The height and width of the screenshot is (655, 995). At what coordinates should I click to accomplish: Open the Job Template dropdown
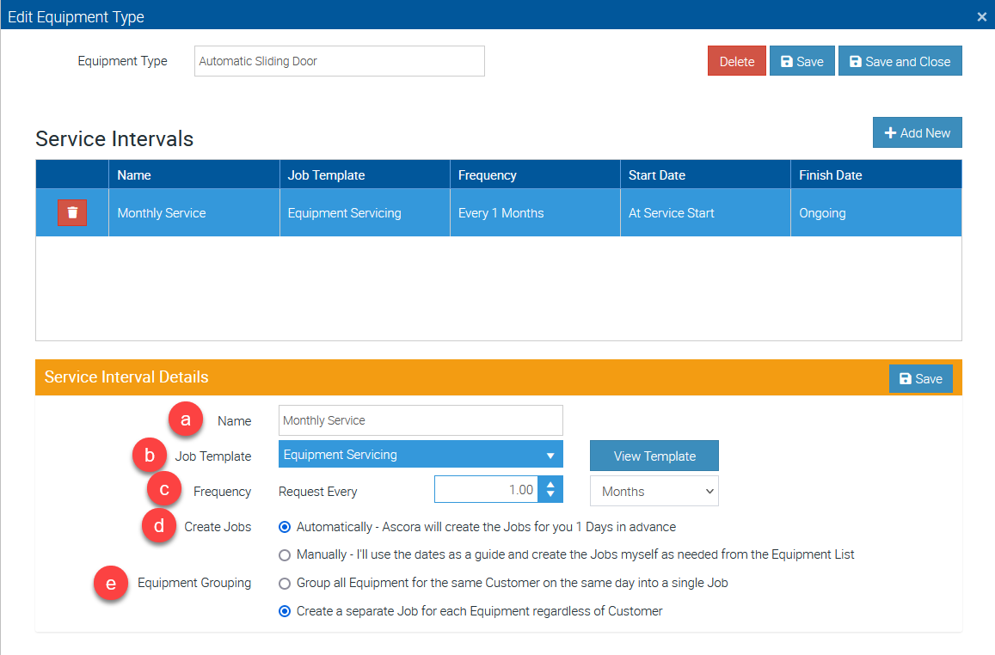coord(421,455)
